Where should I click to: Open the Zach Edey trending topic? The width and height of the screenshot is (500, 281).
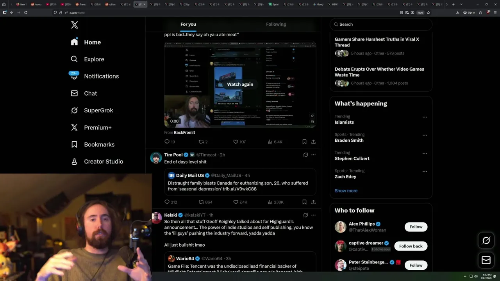(x=345, y=177)
